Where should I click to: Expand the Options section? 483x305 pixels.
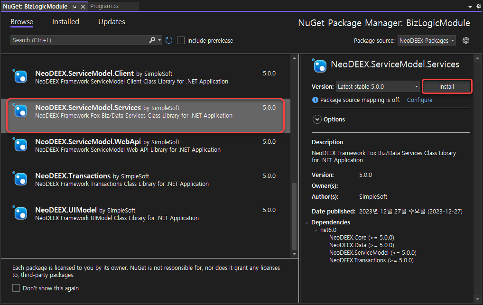(x=317, y=119)
